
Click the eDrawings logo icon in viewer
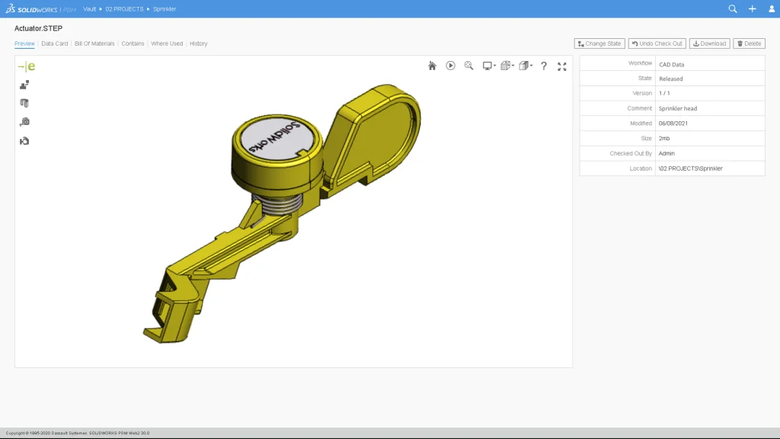26,67
